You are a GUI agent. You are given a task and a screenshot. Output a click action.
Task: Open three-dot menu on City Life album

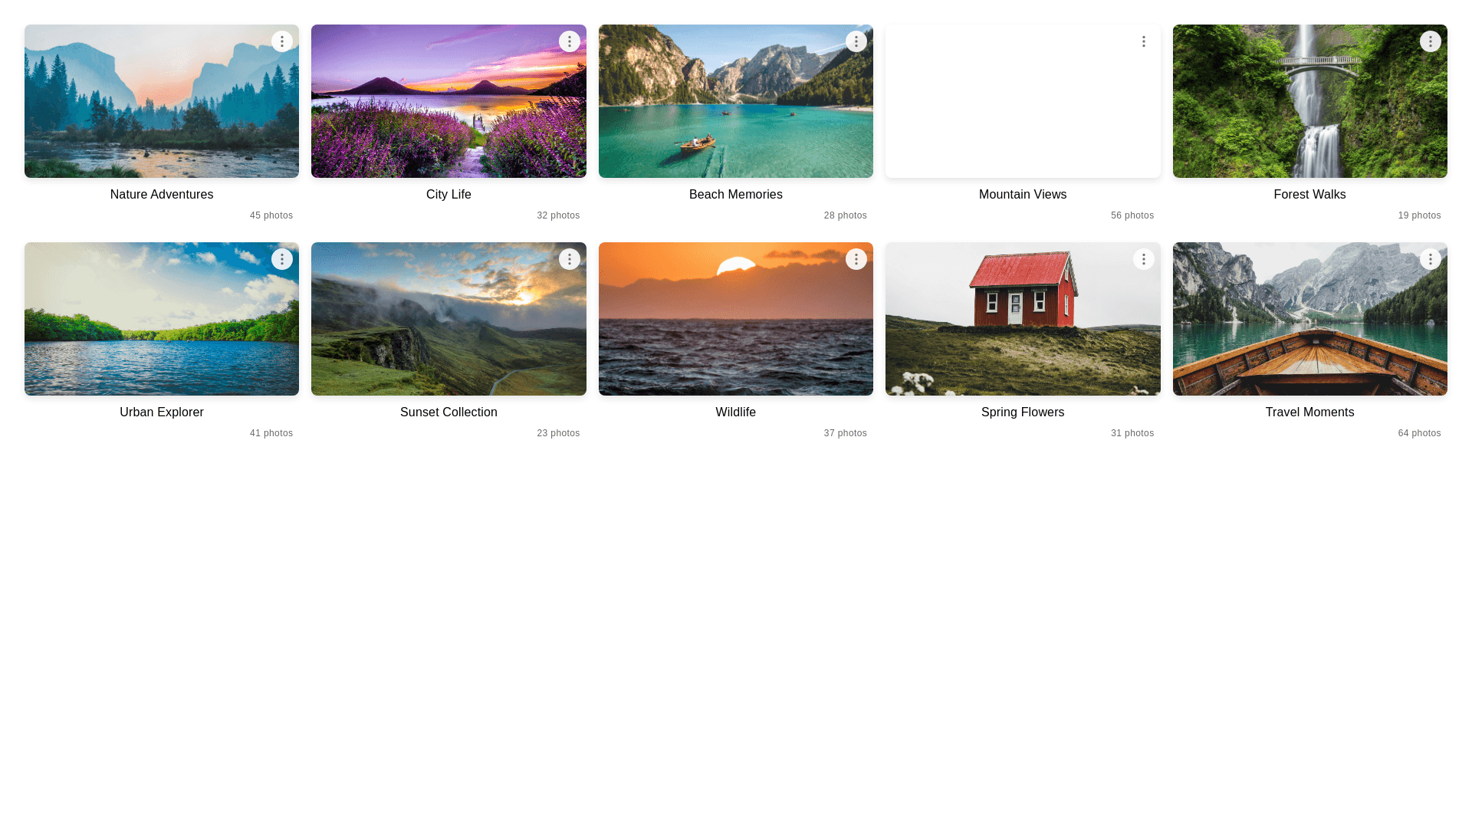[x=569, y=41]
